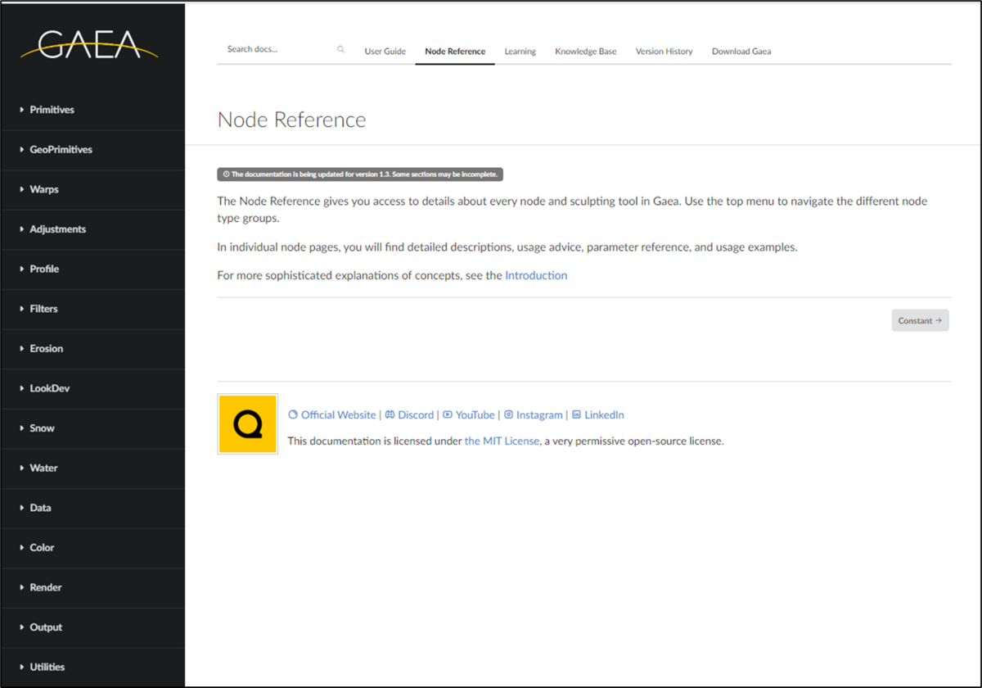Expand the Primitives section

point(92,110)
